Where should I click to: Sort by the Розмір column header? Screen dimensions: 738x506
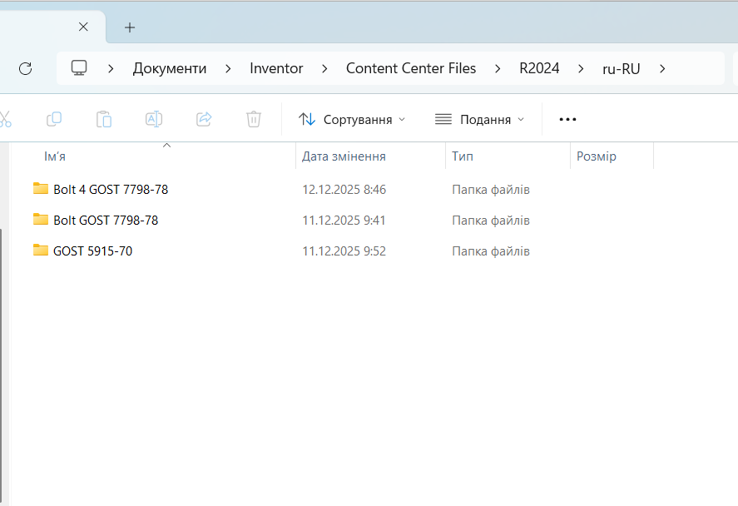tap(596, 156)
